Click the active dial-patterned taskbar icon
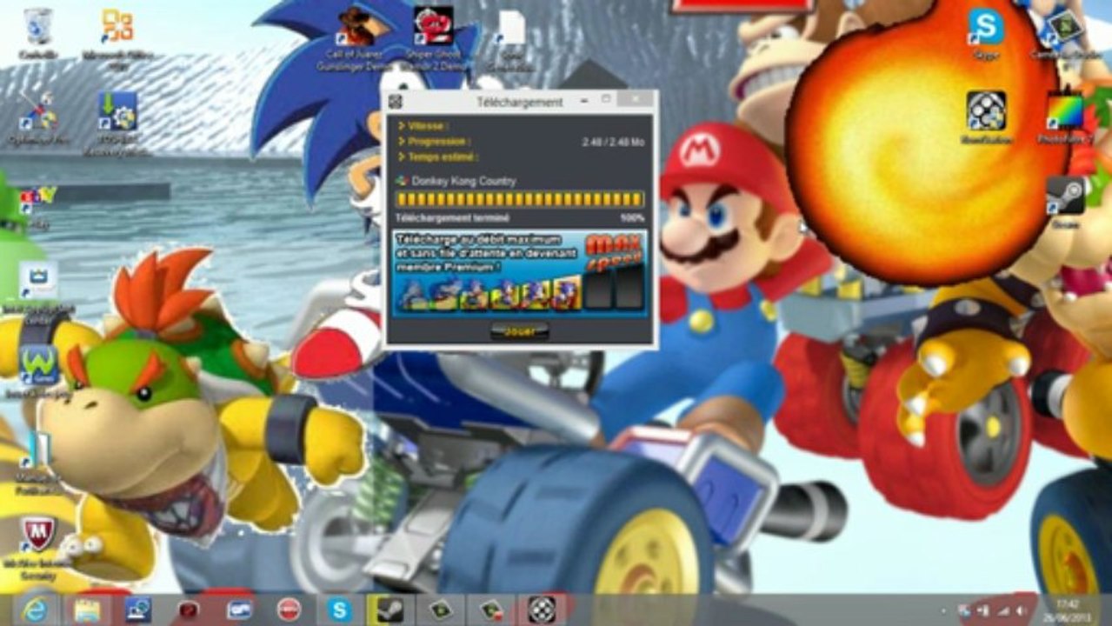Image resolution: width=1112 pixels, height=626 pixels. (542, 609)
